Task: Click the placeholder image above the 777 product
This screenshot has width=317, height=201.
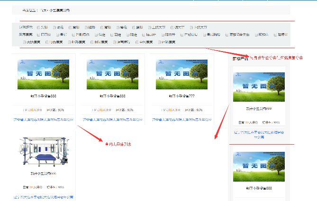Action: click(181, 75)
